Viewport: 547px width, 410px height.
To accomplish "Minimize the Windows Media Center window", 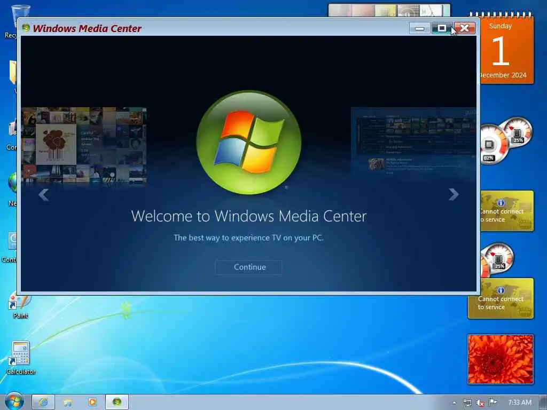I will click(x=420, y=28).
